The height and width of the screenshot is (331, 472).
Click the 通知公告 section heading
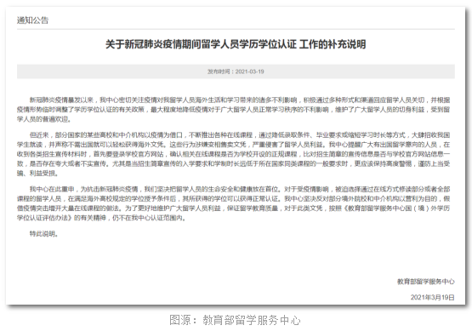coord(32,20)
